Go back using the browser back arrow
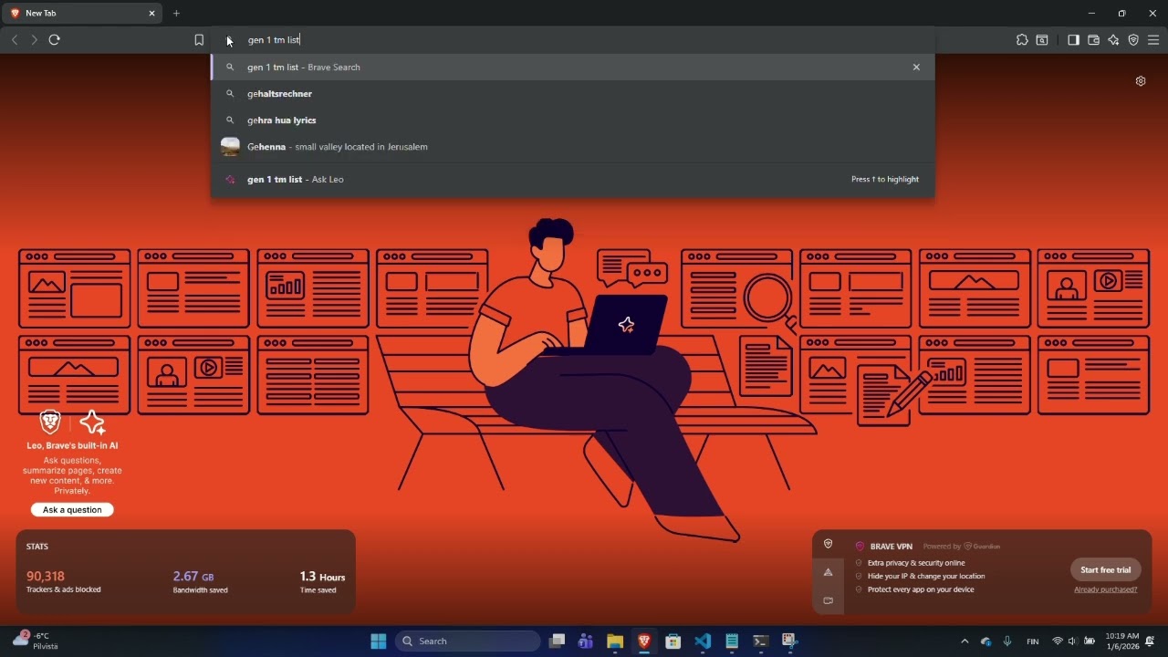 coord(15,40)
